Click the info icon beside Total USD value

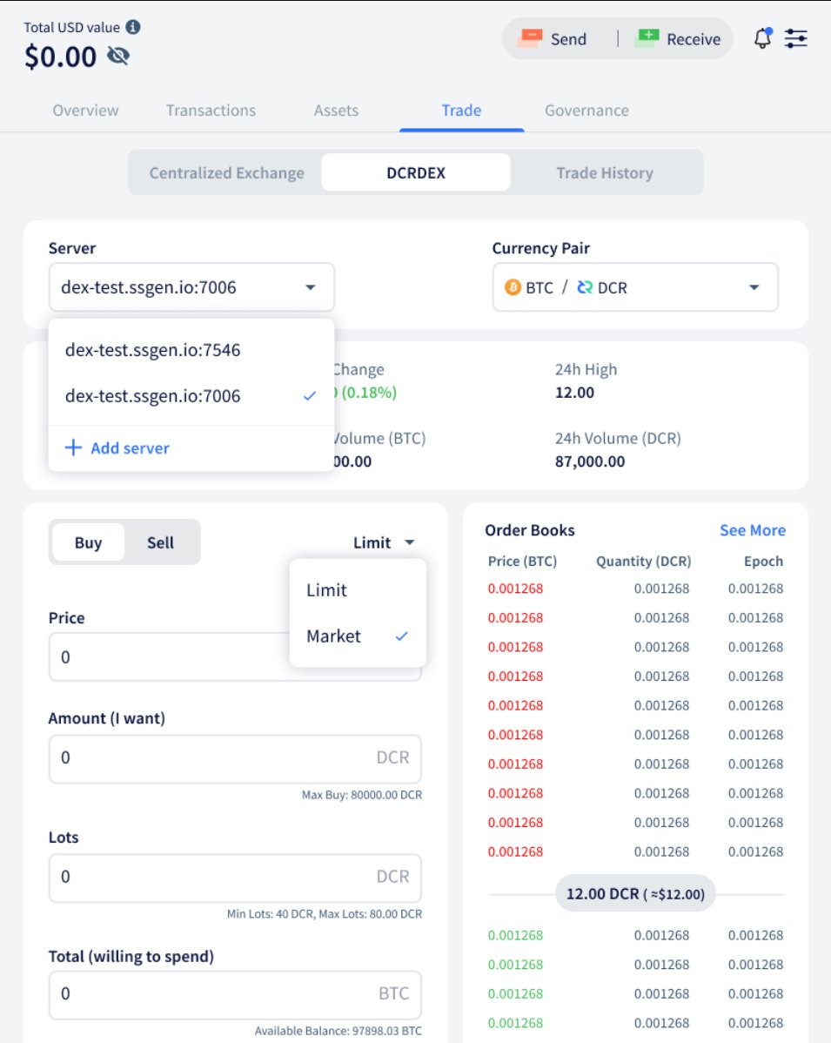coord(133,27)
